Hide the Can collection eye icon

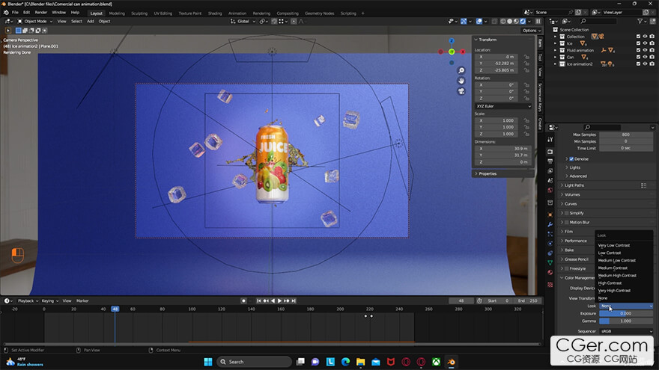point(645,57)
